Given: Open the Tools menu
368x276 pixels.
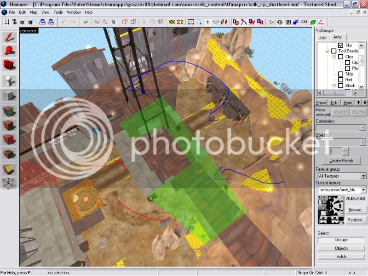Looking at the screenshot, I should pyautogui.click(x=58, y=12).
